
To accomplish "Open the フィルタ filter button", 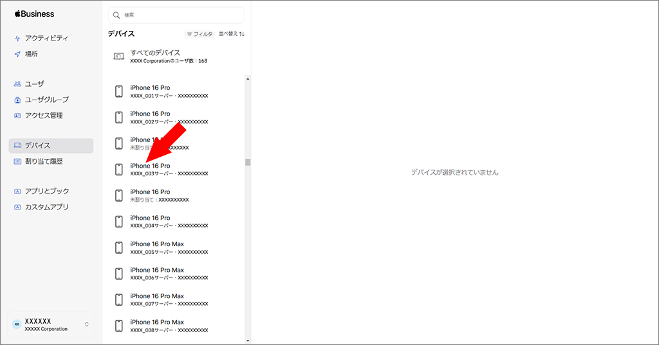I will (200, 34).
